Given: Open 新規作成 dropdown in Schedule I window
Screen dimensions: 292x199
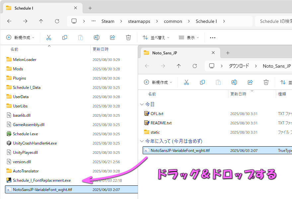Looking at the screenshot, I should coord(20,37).
